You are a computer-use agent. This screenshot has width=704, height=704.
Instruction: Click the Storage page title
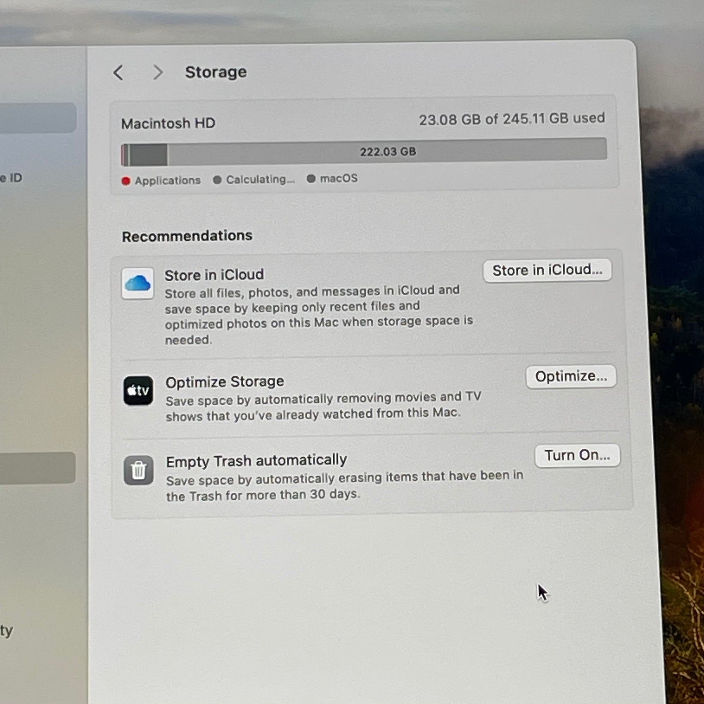[x=216, y=72]
